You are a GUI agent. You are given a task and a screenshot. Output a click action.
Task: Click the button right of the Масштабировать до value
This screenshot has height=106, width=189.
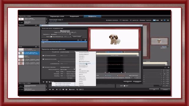[x=77, y=37]
